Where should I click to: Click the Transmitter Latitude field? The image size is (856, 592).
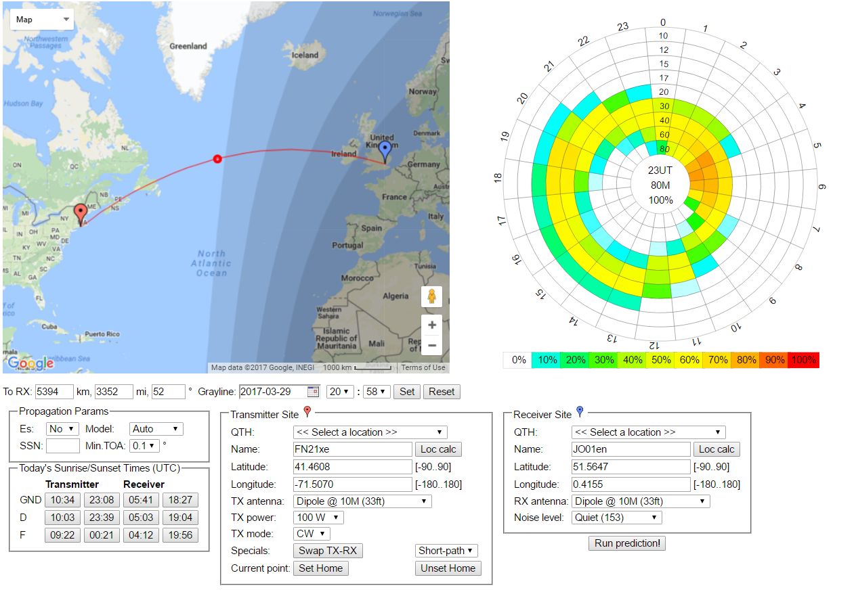pos(352,467)
